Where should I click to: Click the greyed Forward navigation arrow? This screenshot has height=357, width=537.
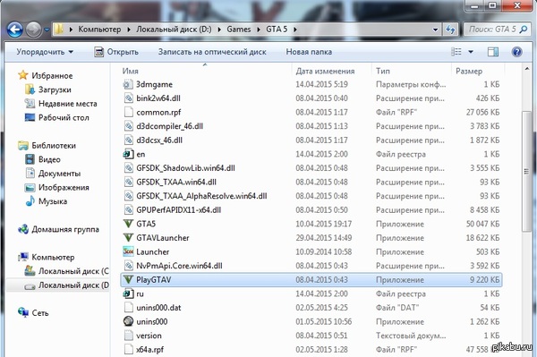coord(34,30)
